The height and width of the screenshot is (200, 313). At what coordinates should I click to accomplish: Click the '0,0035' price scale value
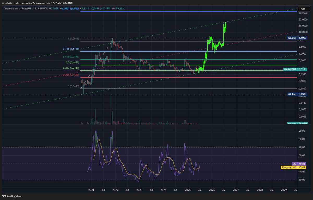tap(303, 117)
